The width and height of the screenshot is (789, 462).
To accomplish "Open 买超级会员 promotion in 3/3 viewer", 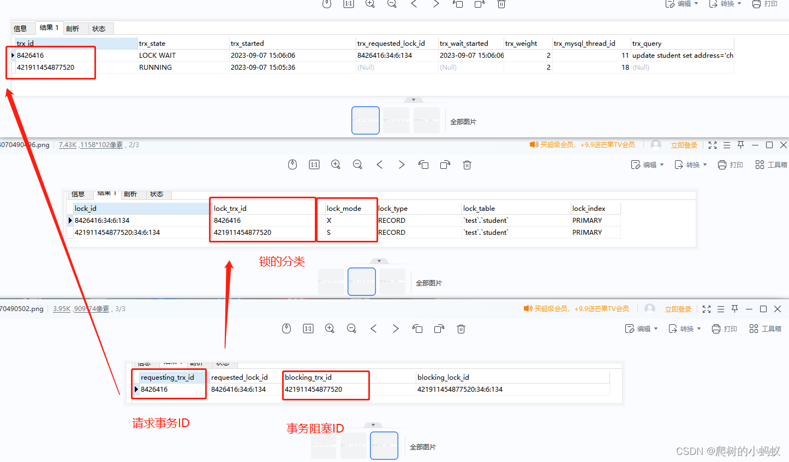I will (576, 308).
